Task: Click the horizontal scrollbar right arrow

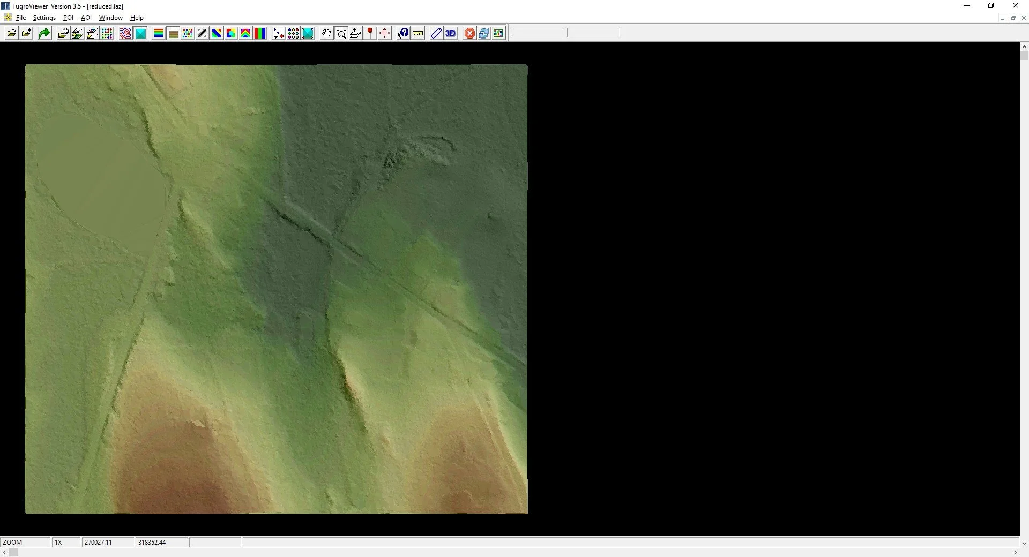Action: (x=1015, y=552)
